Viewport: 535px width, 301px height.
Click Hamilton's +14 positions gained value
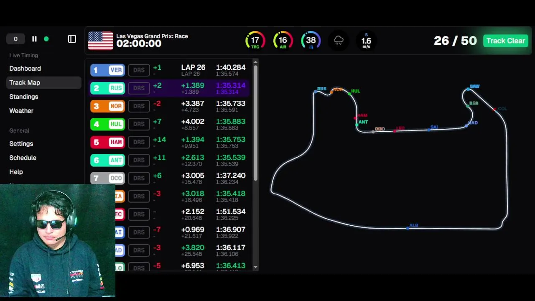pos(159,140)
